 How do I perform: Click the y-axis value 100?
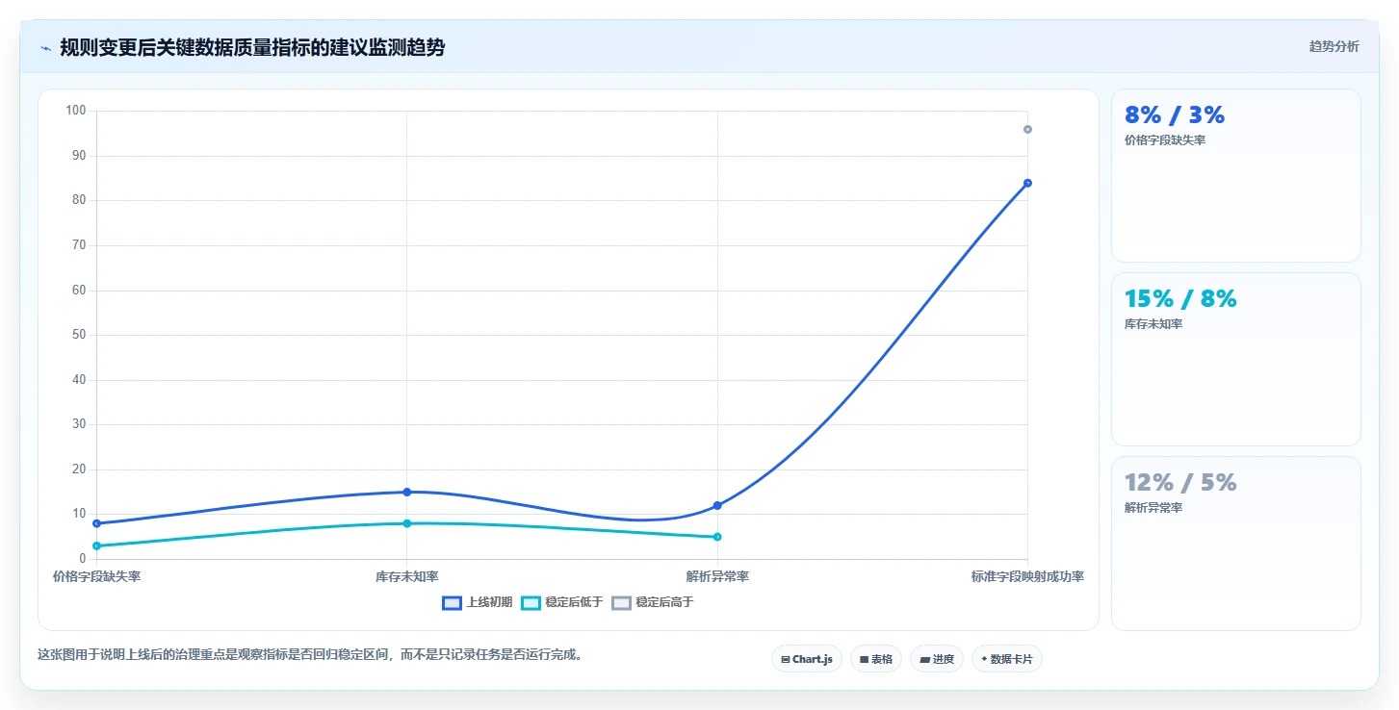tap(76, 111)
